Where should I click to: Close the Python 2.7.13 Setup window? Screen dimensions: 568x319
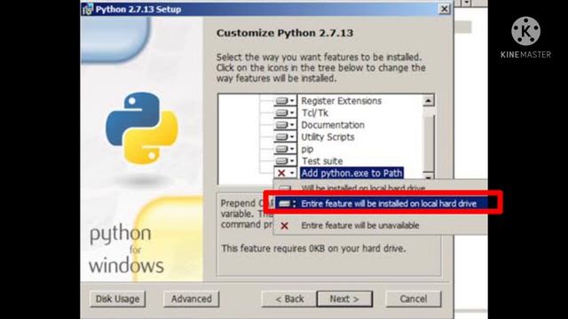point(445,9)
